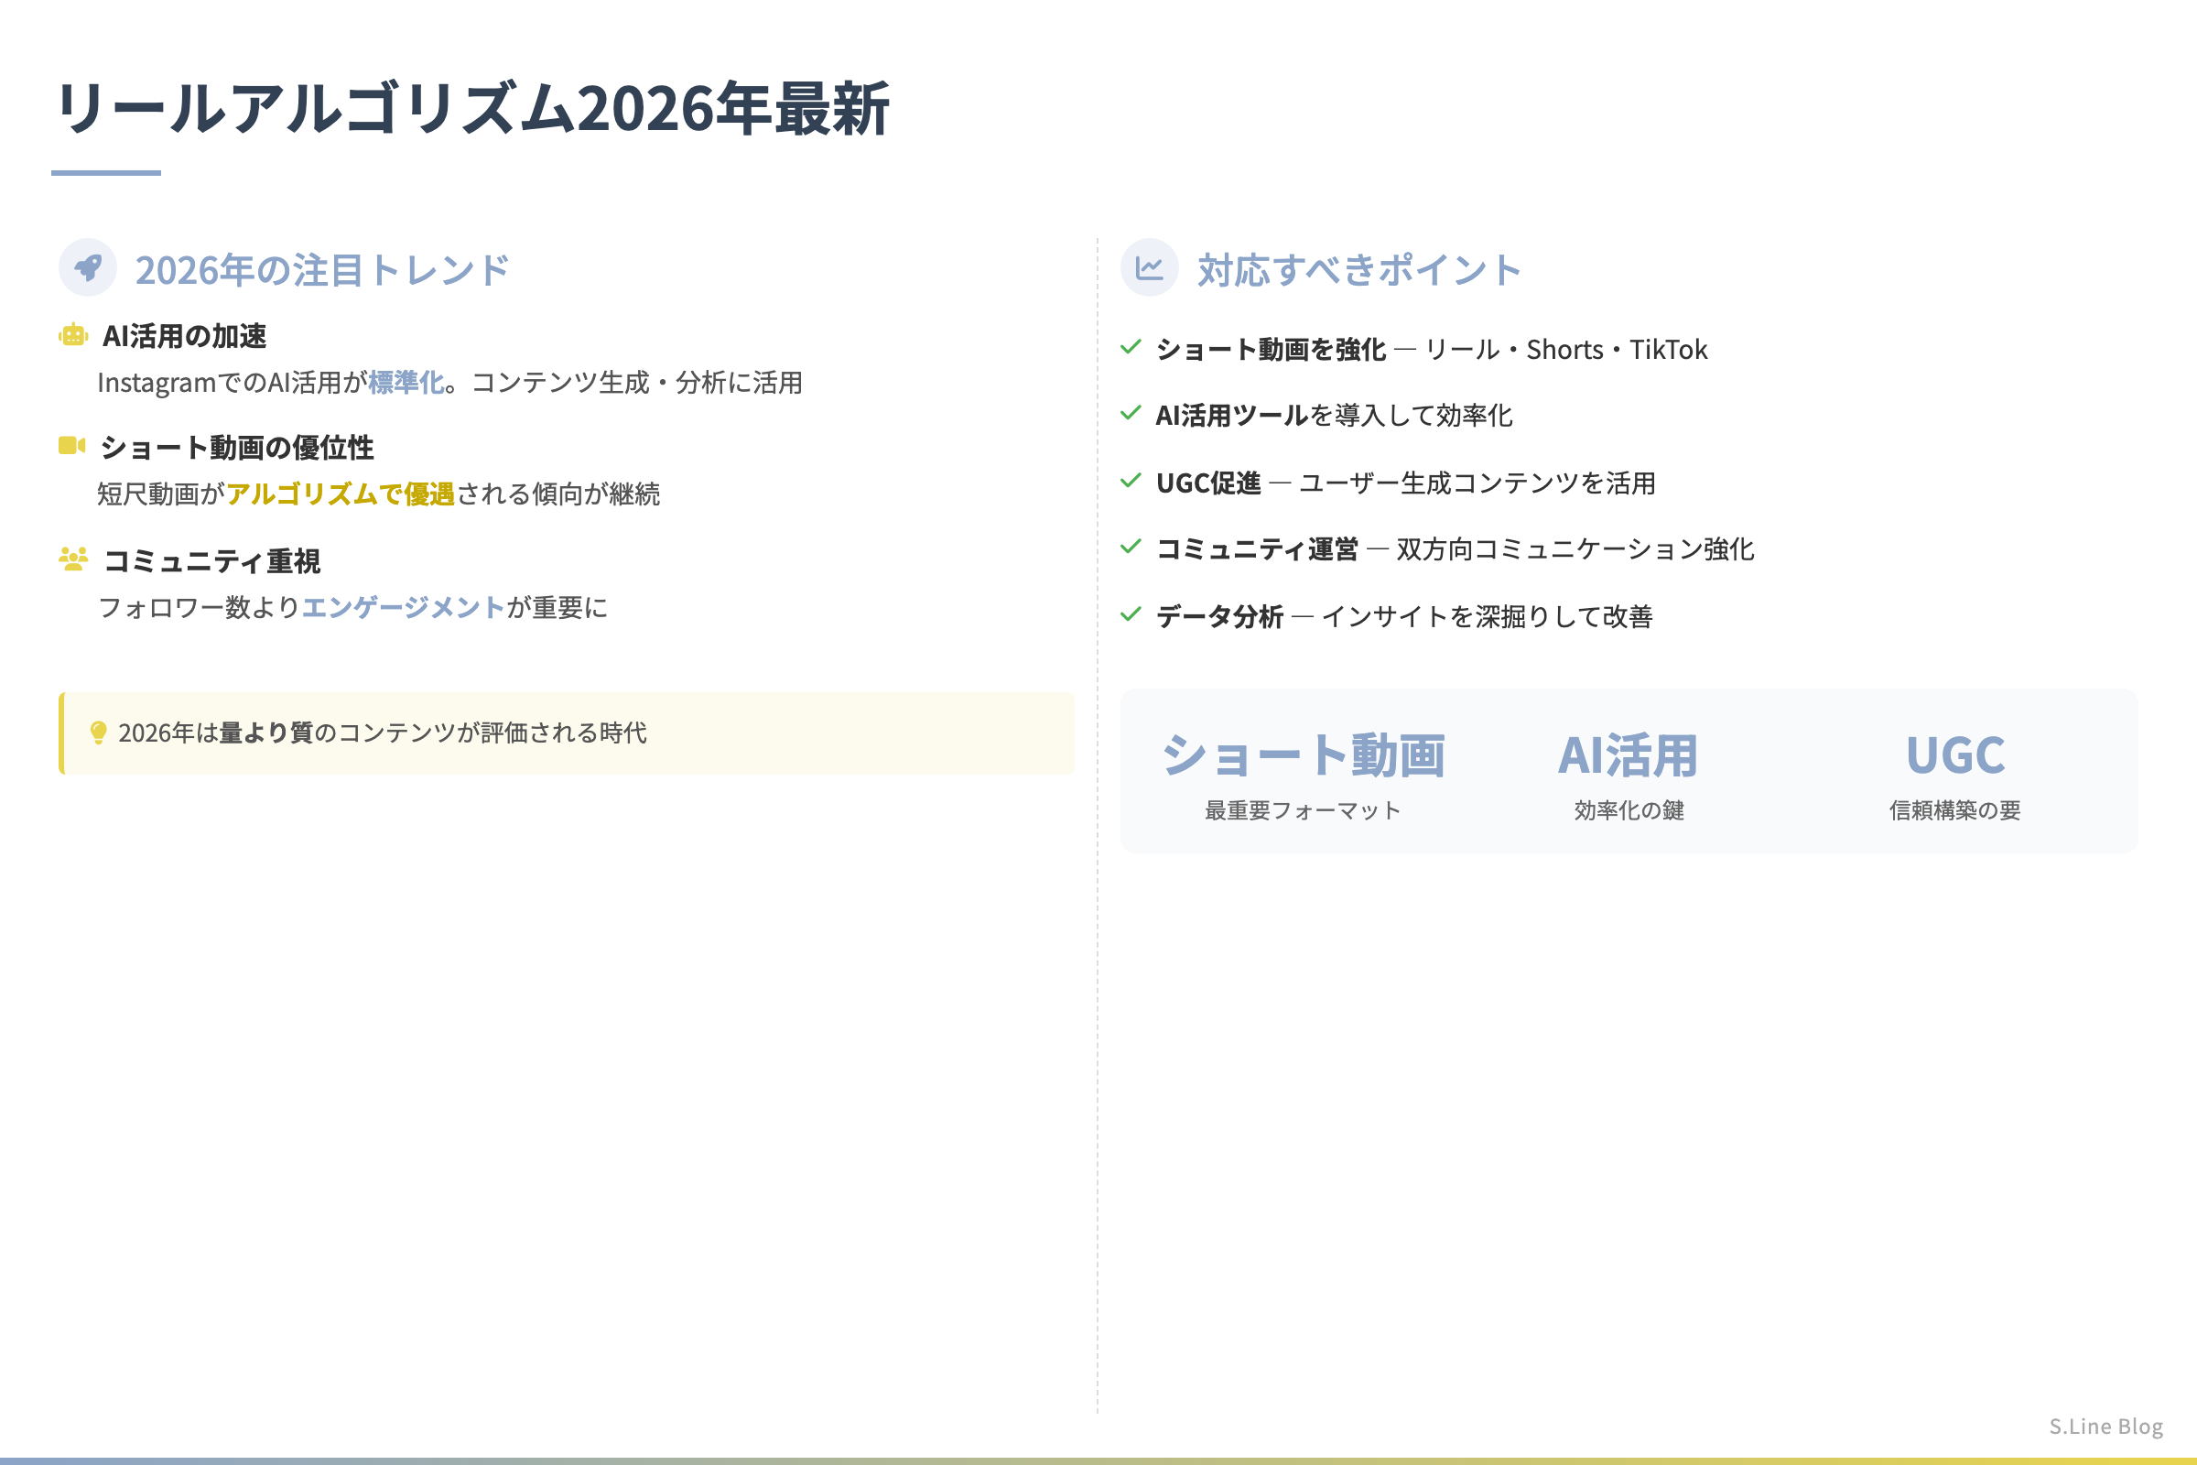Click the text を導入して効率化
The image size is (2197, 1465).
click(1412, 415)
